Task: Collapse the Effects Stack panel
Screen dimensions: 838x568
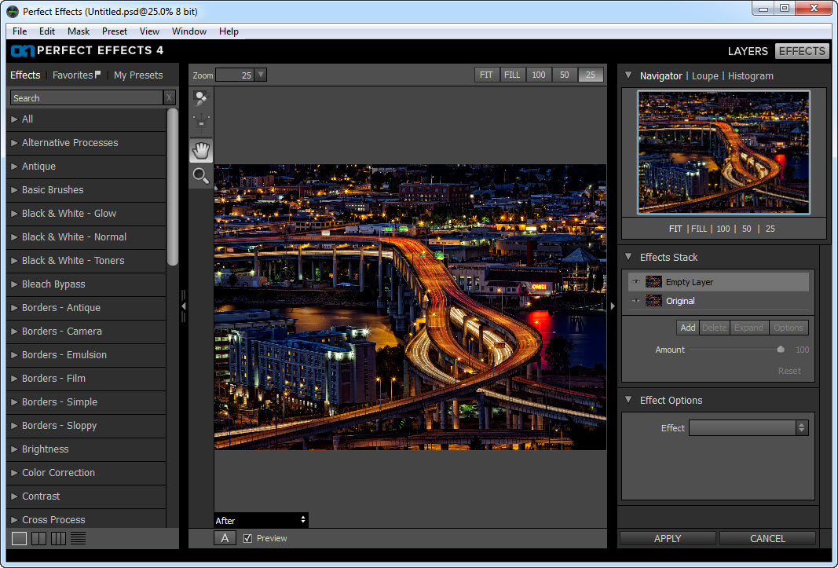Action: [628, 257]
